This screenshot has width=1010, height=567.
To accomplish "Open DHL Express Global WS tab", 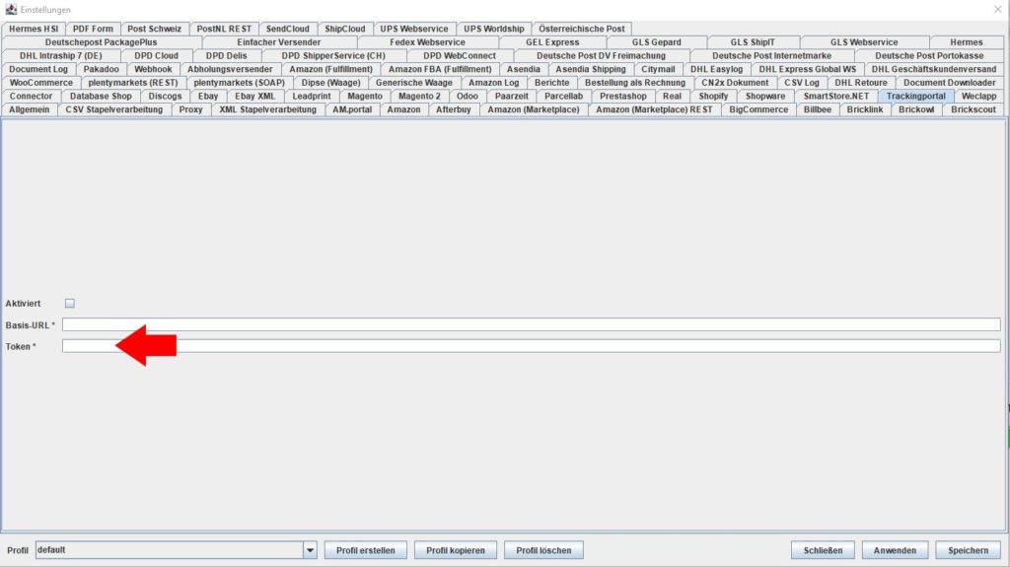I will click(807, 70).
